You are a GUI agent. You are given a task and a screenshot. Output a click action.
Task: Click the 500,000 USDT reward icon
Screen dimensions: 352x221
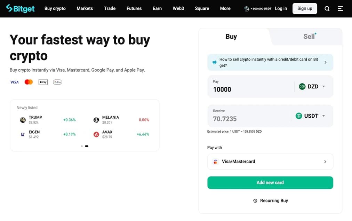[247, 9]
